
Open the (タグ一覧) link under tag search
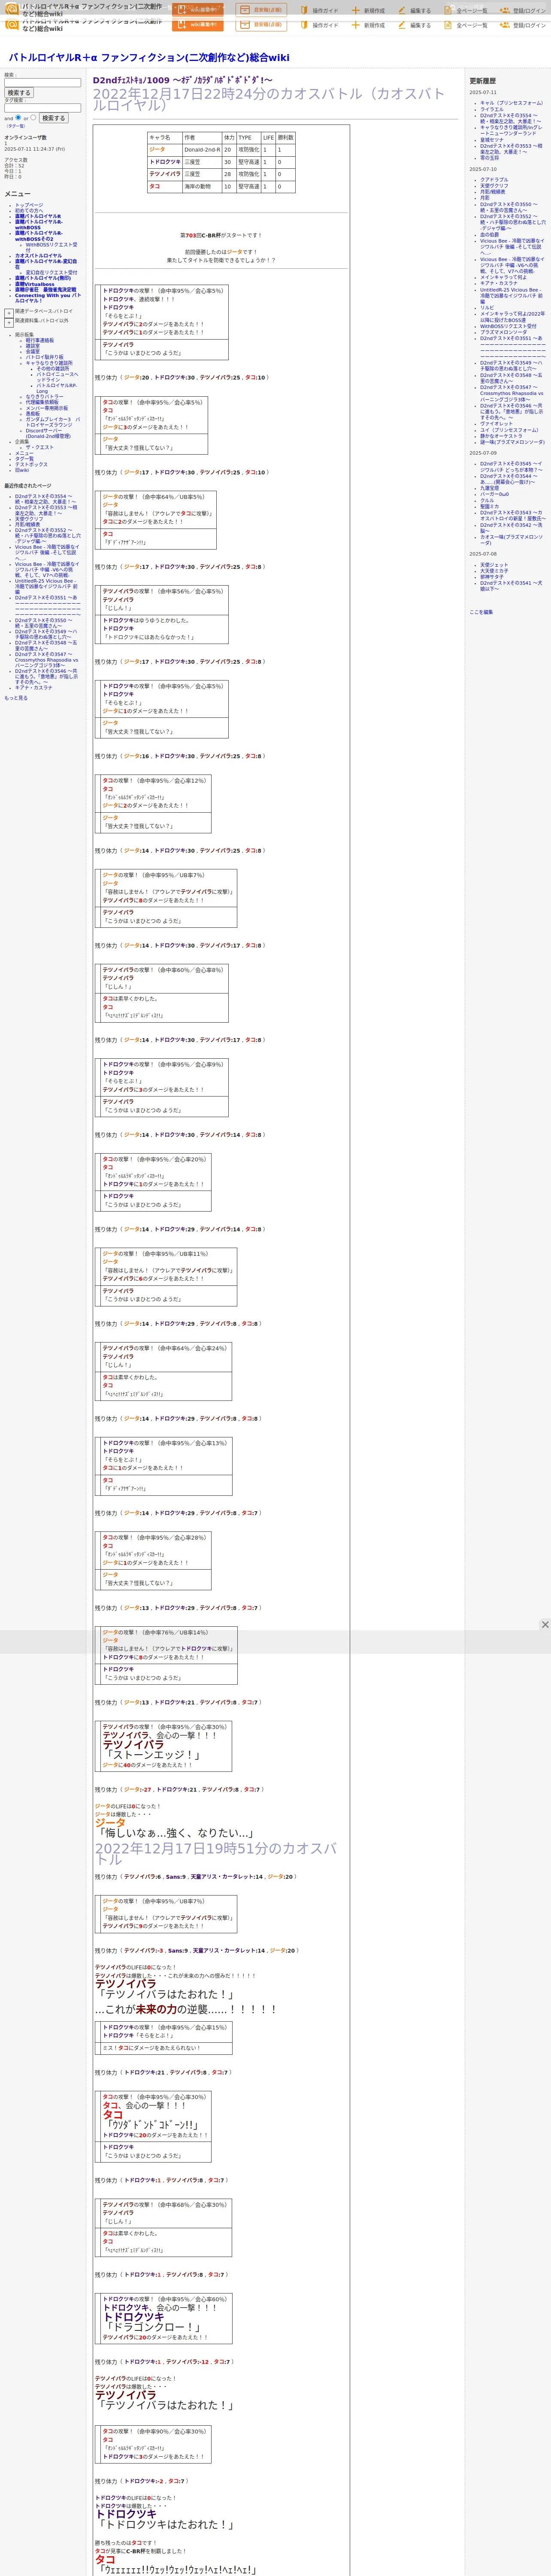(16, 126)
